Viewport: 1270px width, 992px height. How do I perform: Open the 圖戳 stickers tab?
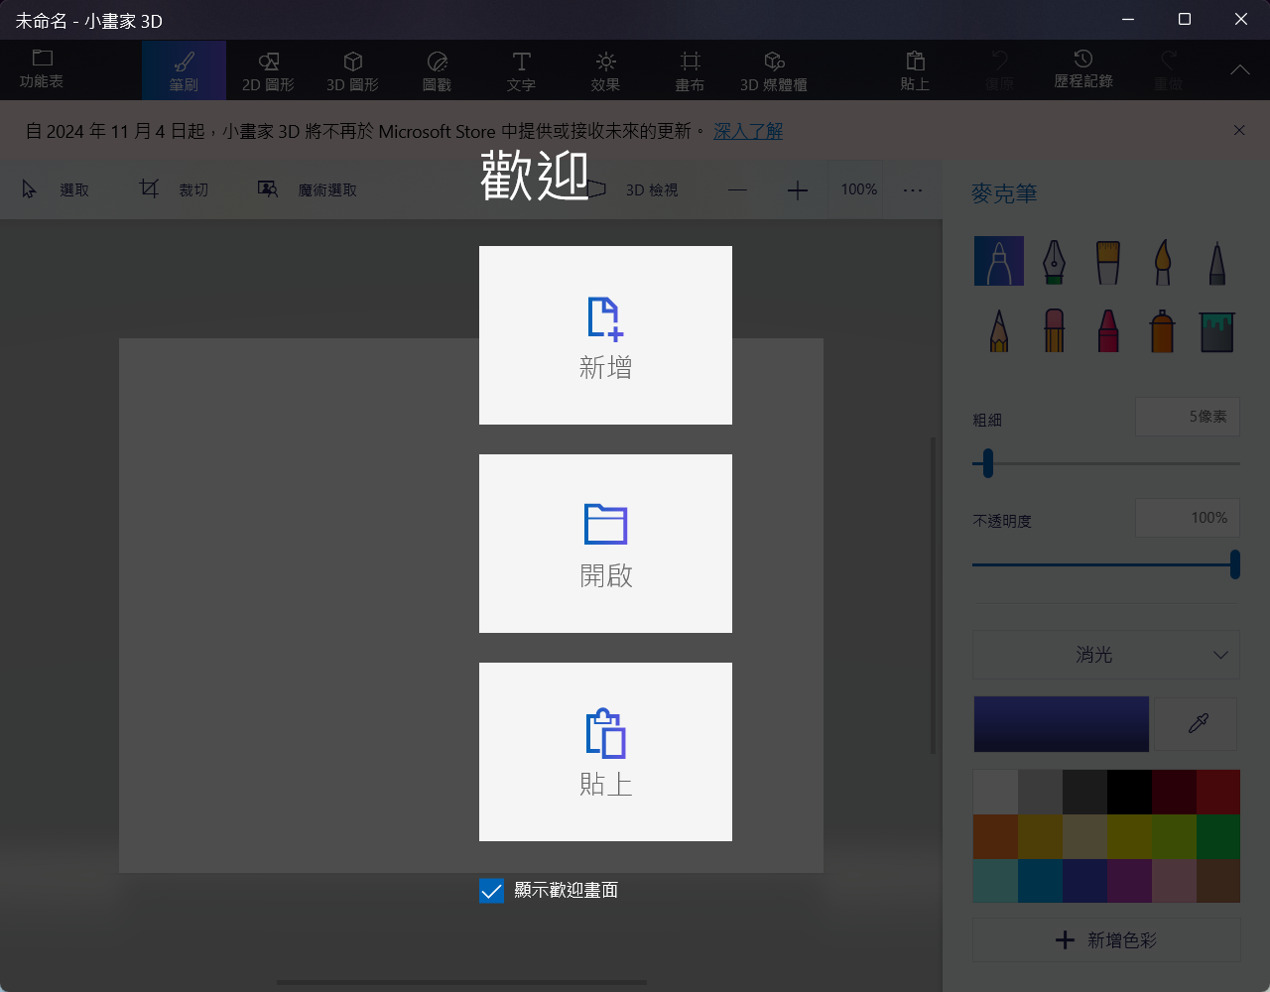[x=437, y=70]
